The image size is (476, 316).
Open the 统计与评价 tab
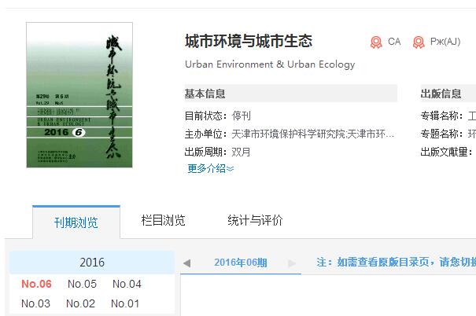click(x=255, y=220)
